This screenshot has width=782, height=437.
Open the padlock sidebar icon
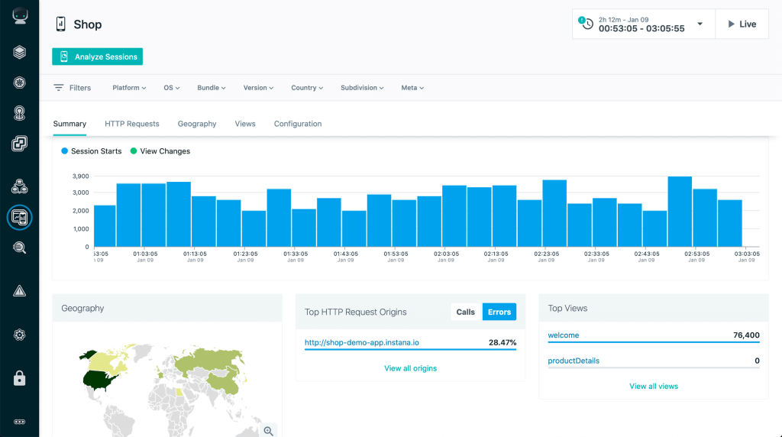coord(19,378)
